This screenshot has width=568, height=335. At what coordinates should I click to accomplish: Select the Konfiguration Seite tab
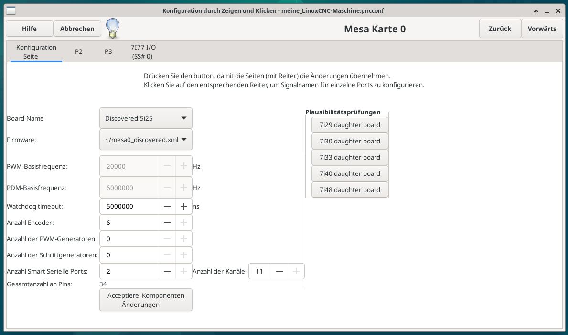point(36,51)
